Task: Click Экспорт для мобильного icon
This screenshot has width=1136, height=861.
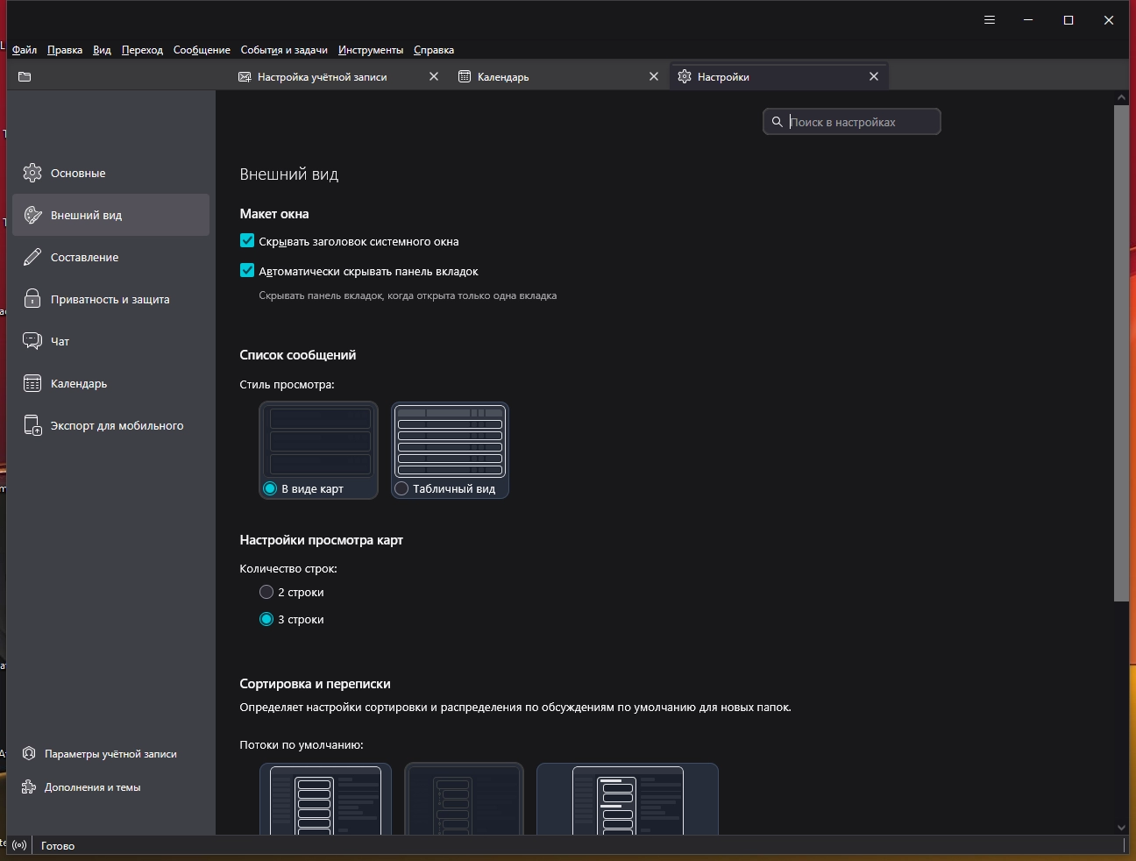Action: point(32,425)
